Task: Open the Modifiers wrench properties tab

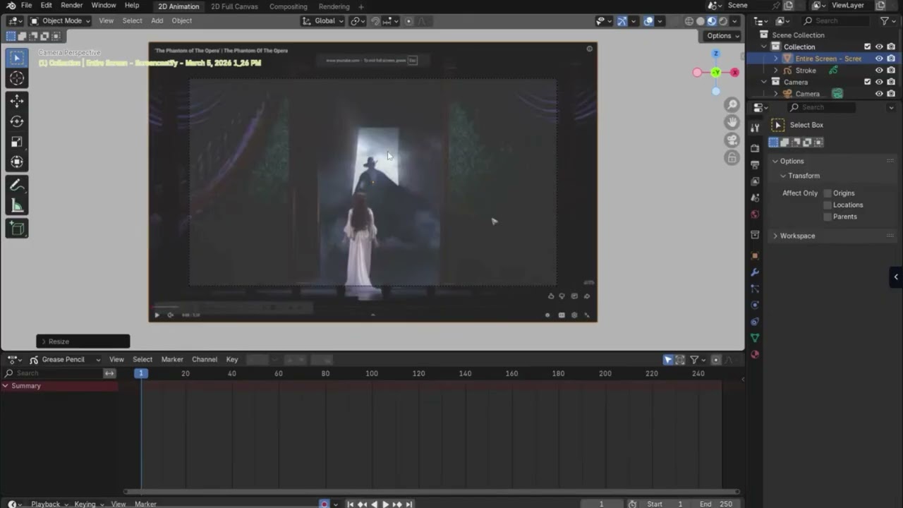Action: pos(755,272)
